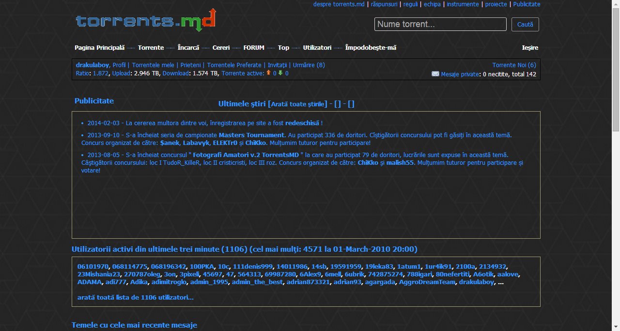
Task: Click the Ieșire logout link
Action: click(530, 48)
